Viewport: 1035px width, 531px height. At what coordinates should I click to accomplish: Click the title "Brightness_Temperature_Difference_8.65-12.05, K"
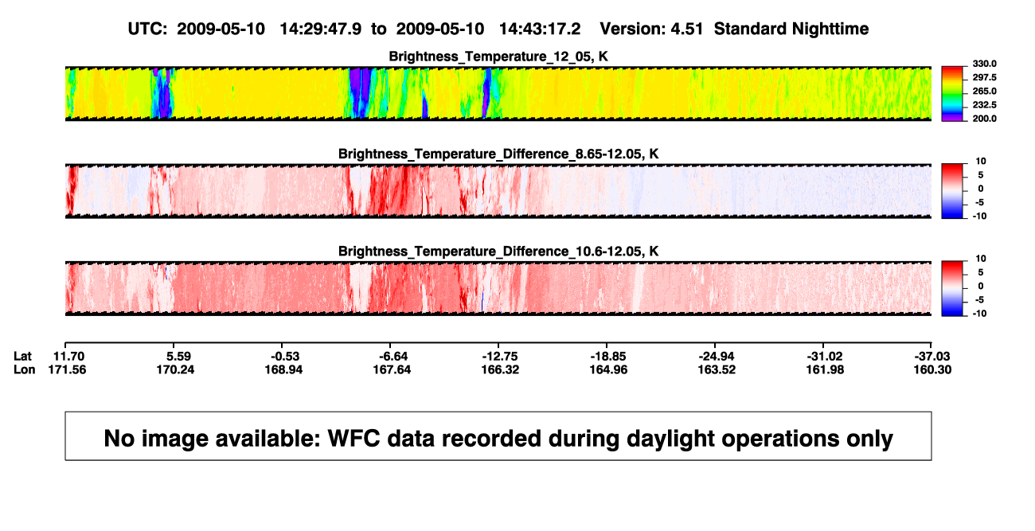tap(498, 154)
